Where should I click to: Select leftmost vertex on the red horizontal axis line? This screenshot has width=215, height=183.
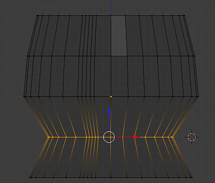click(24, 97)
